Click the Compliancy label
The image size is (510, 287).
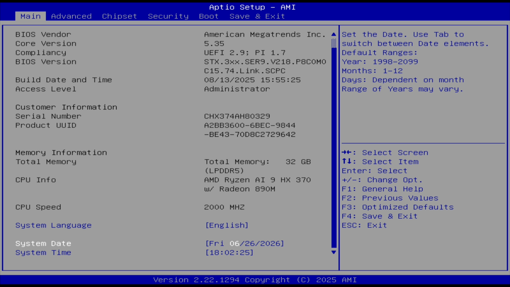point(41,53)
